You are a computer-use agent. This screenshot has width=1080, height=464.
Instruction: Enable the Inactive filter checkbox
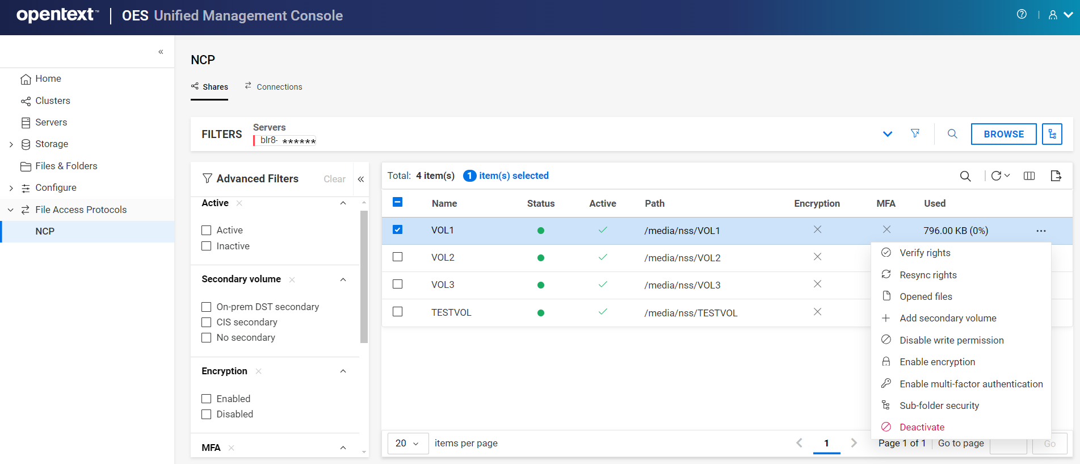pos(207,246)
